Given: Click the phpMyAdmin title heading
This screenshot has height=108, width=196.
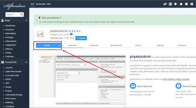Looking at the screenshot, I should [x=59, y=31].
